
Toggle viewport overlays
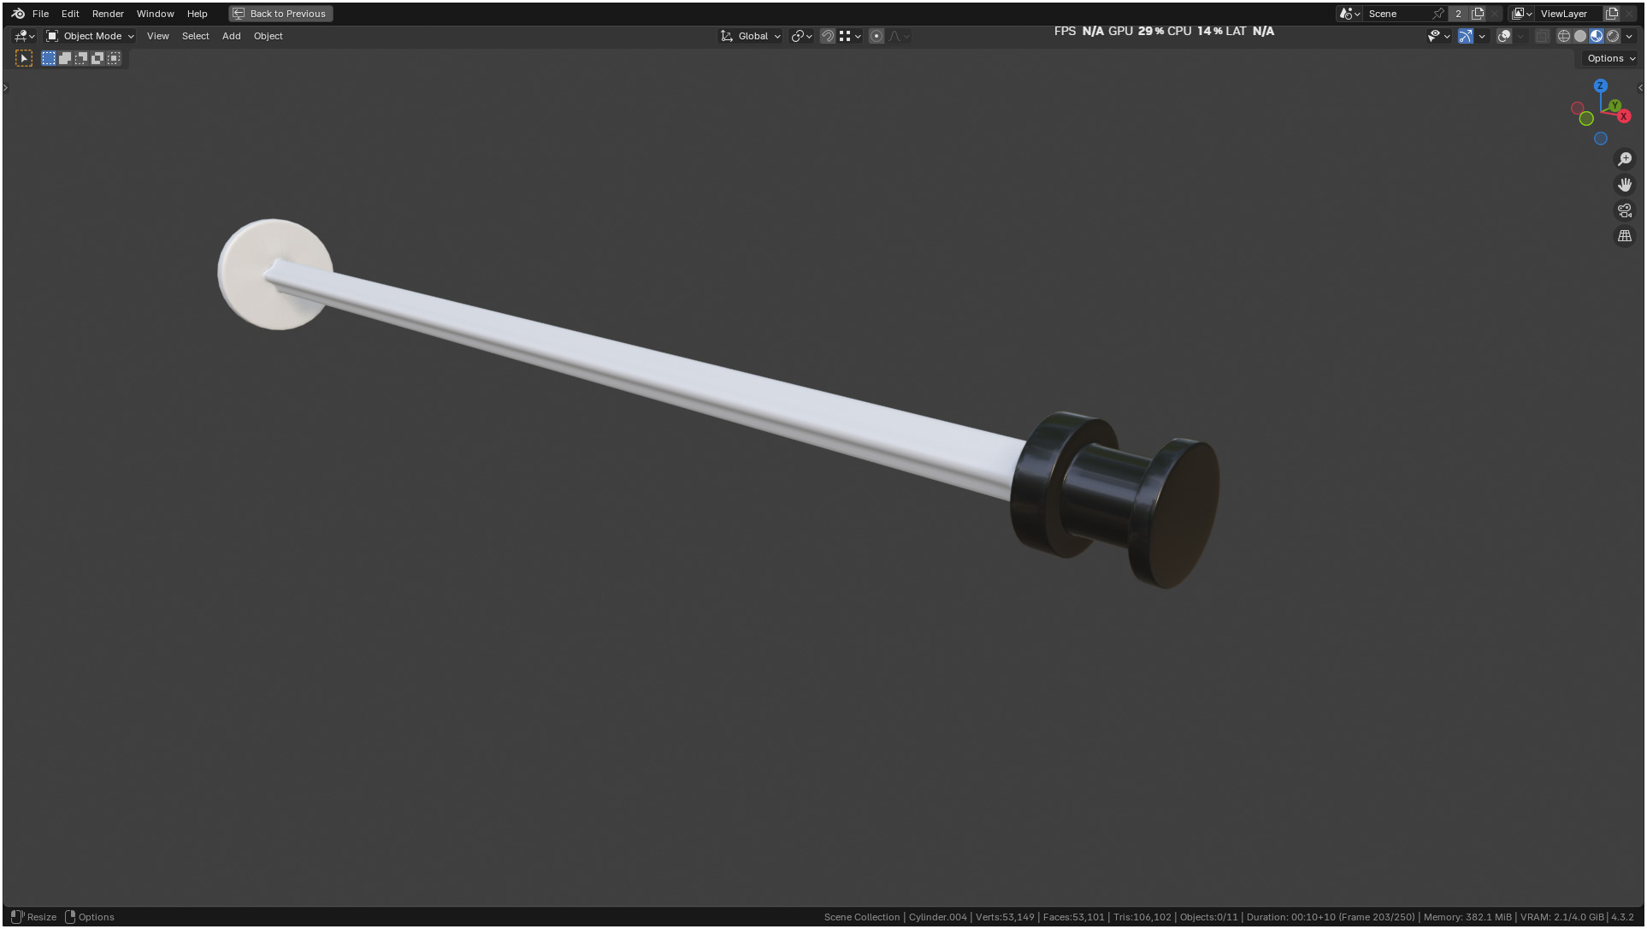click(x=1504, y=36)
